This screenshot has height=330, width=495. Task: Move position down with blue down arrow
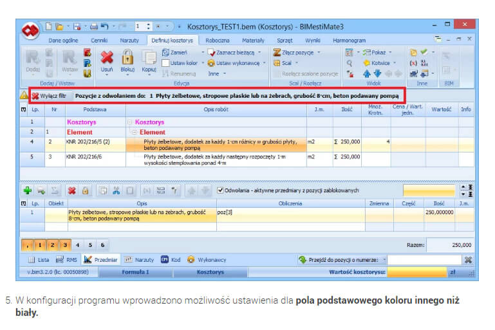tap(378, 73)
